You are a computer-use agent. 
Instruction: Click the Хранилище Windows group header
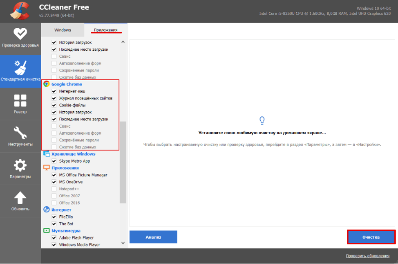73,154
